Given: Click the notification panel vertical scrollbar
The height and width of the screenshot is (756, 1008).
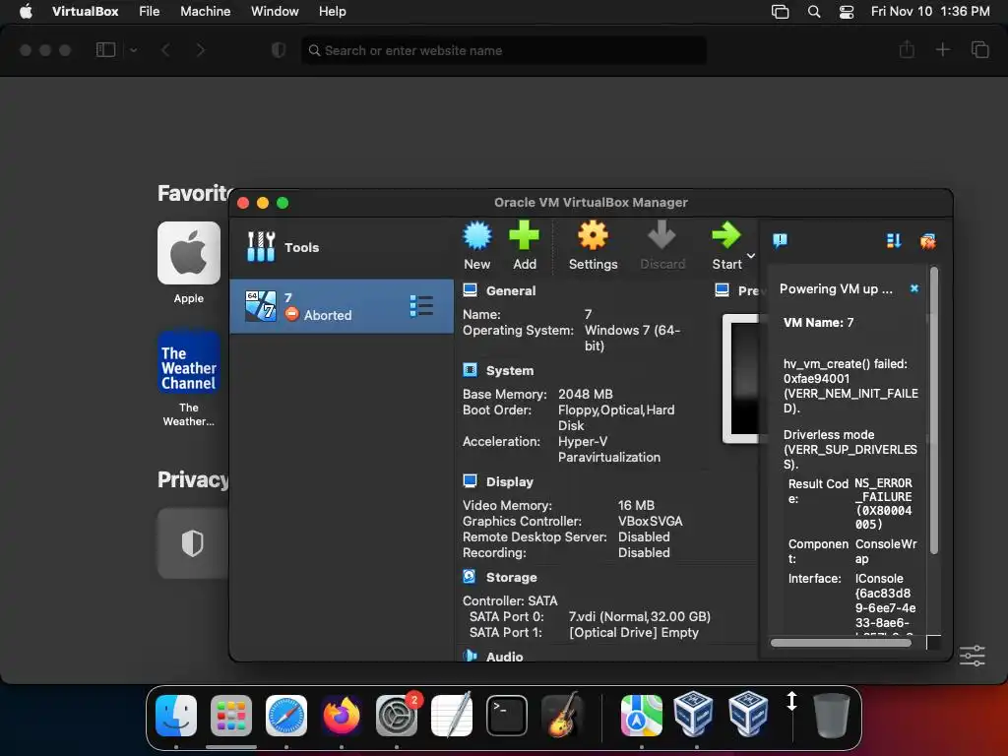Looking at the screenshot, I should pos(934,411).
